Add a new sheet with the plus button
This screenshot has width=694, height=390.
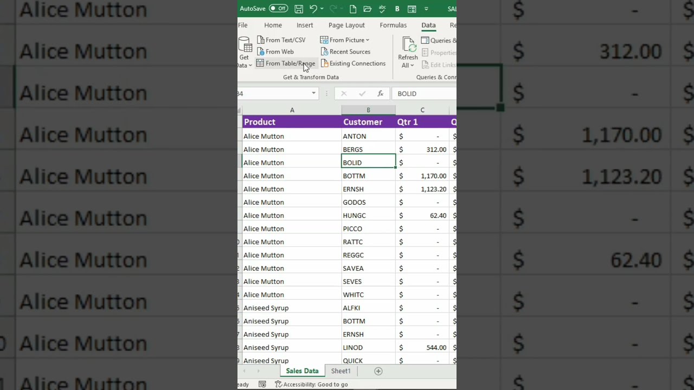378,371
